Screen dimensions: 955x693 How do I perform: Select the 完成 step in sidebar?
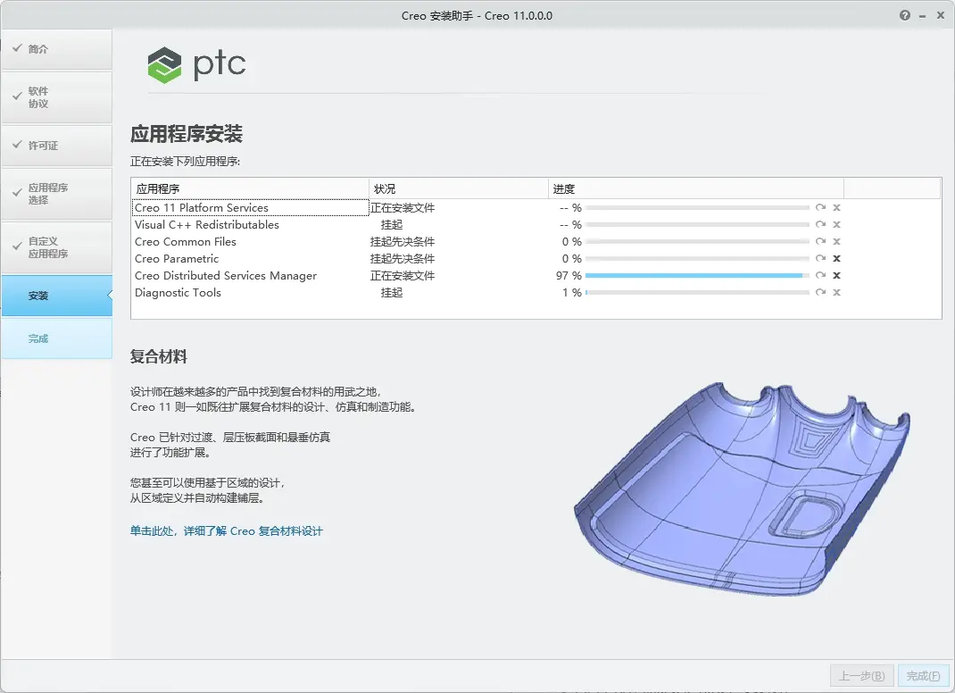click(56, 338)
